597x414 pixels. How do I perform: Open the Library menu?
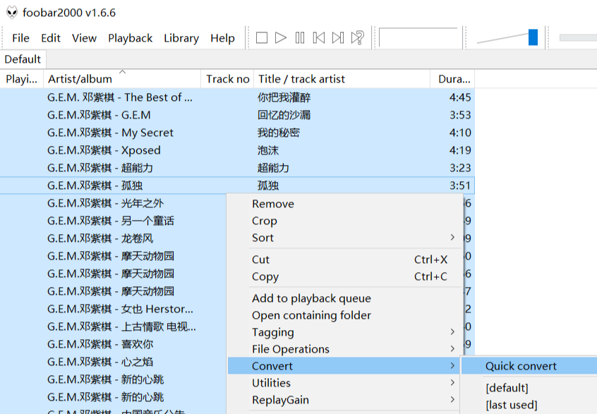tap(181, 38)
